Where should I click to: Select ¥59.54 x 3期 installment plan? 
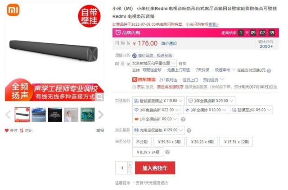tap(169, 142)
